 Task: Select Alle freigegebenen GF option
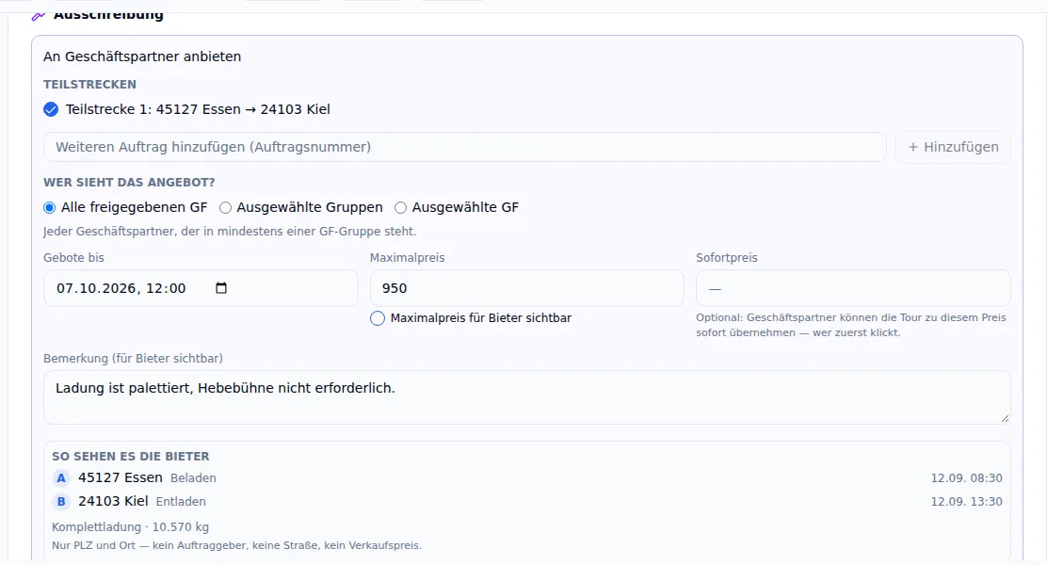coord(49,208)
